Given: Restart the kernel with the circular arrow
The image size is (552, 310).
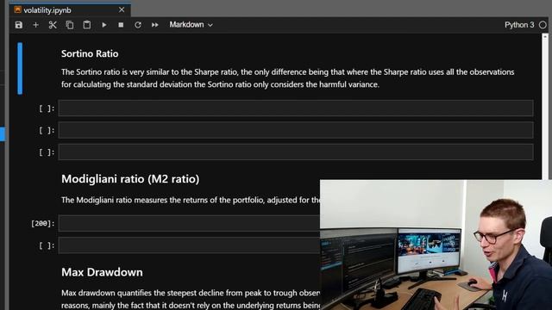Looking at the screenshot, I should point(138,25).
